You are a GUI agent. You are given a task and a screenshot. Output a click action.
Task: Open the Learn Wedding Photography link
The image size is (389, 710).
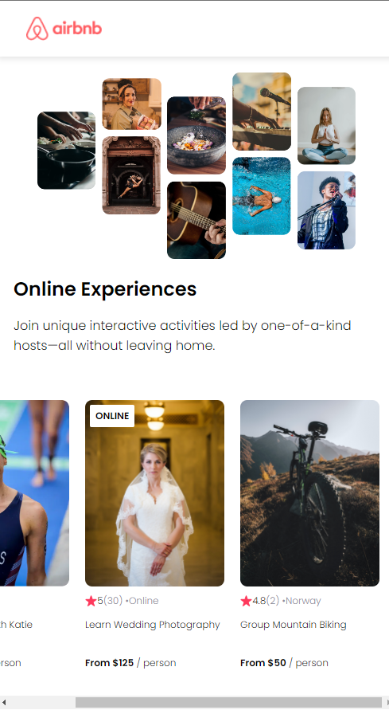[152, 625]
